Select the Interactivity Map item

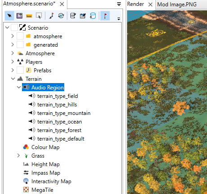[51, 181]
